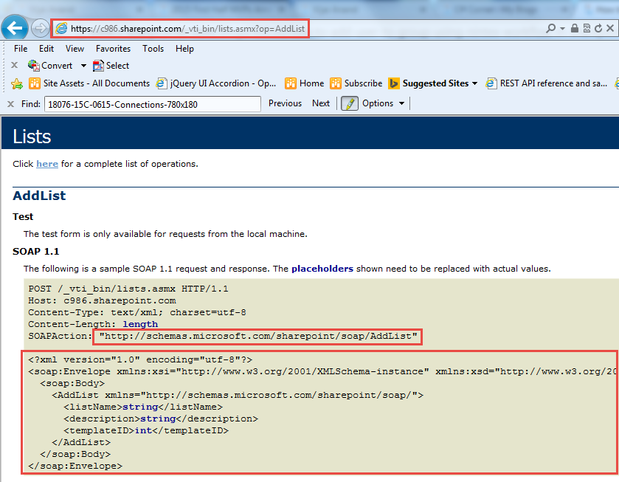Click the listName string placeholder
The width and height of the screenshot is (619, 482).
point(140,407)
